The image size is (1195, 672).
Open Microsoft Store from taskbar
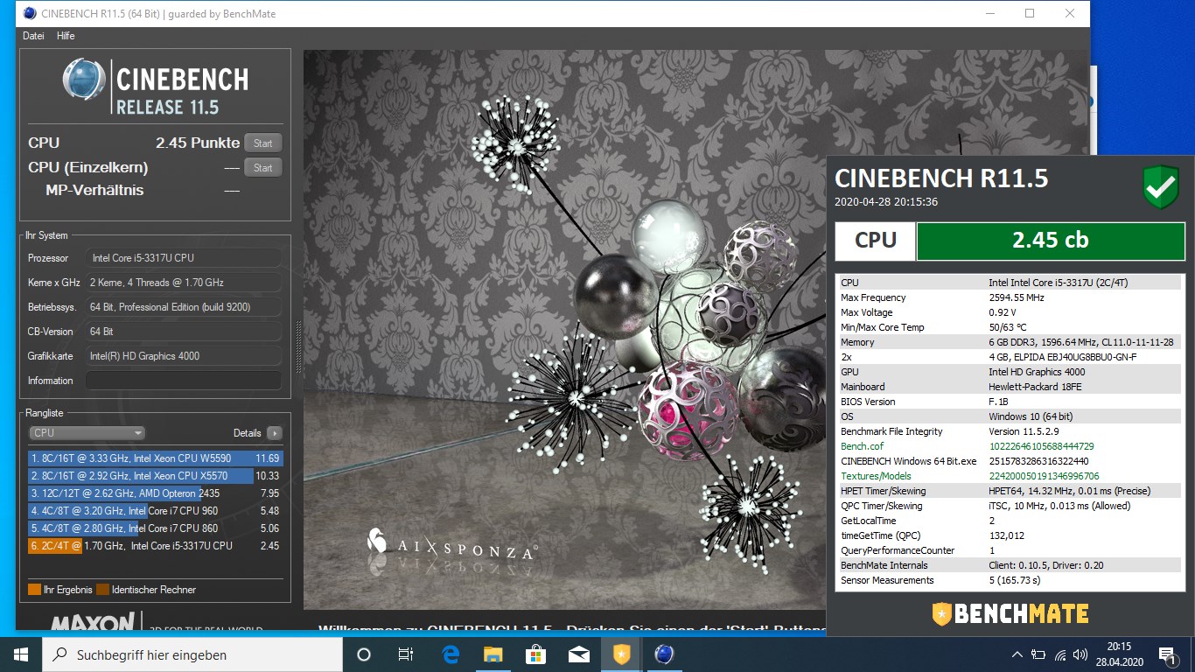535,654
